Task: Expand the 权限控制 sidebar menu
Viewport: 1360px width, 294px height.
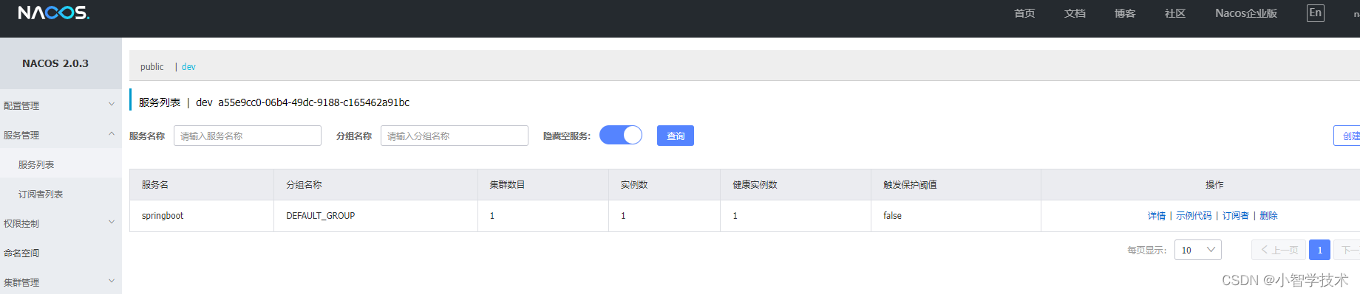Action: coord(61,223)
